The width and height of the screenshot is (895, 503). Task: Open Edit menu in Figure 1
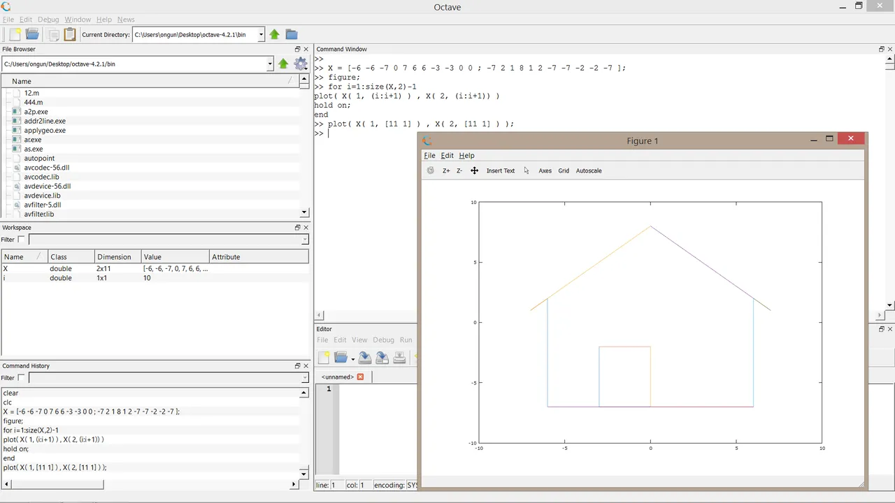447,155
